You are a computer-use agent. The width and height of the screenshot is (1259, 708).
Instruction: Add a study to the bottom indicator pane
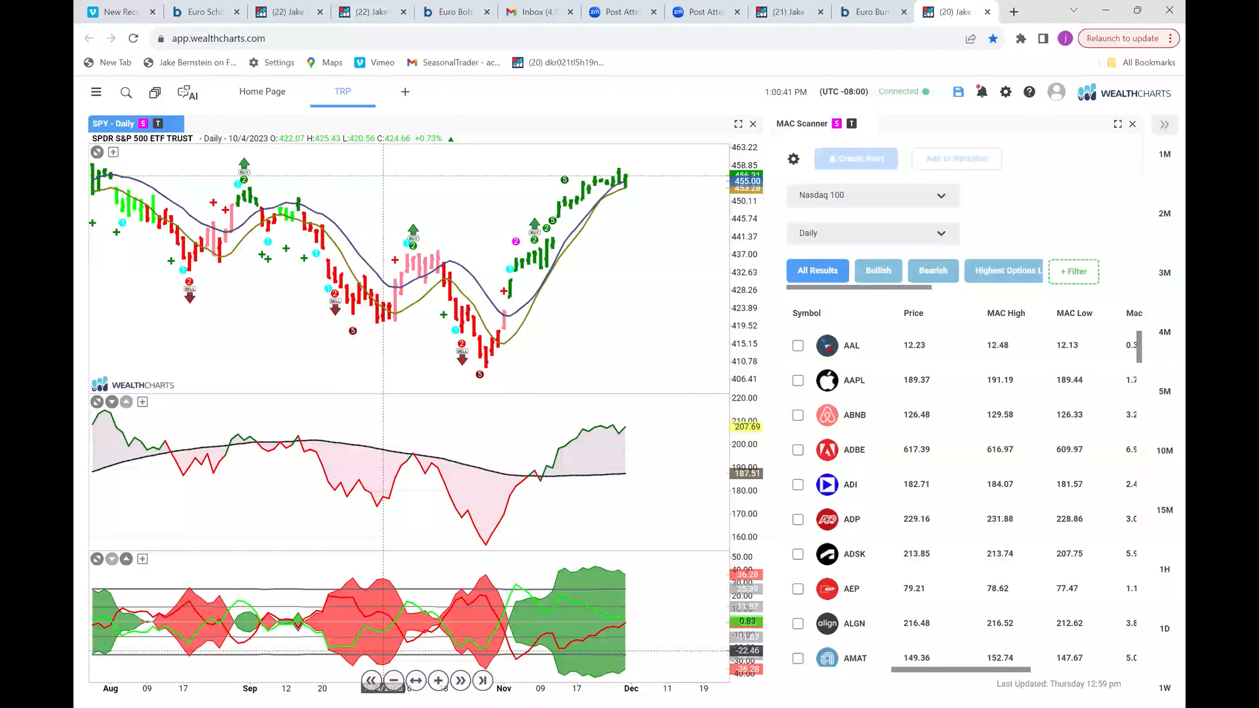[142, 559]
